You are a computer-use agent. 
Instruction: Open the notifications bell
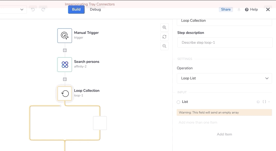point(239,10)
